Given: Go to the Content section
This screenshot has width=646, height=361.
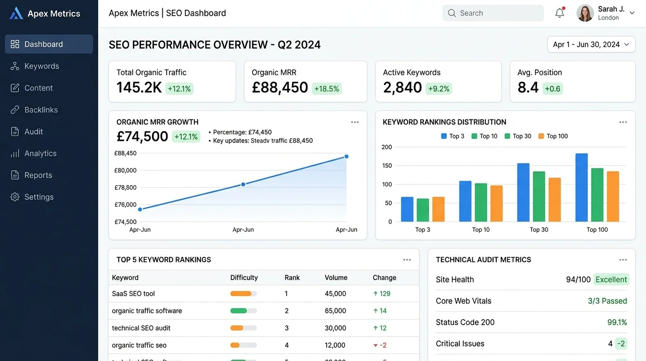Looking at the screenshot, I should pyautogui.click(x=49, y=88).
